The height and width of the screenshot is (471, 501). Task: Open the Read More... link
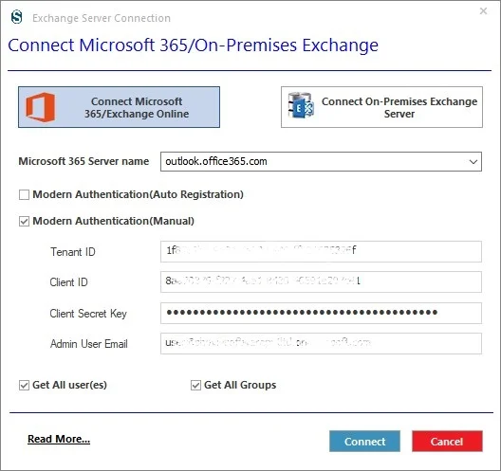[x=59, y=439]
